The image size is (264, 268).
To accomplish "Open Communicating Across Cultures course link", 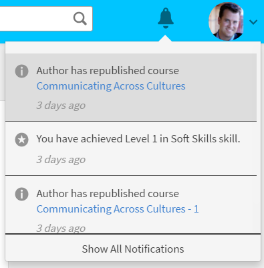I will click(x=111, y=86).
